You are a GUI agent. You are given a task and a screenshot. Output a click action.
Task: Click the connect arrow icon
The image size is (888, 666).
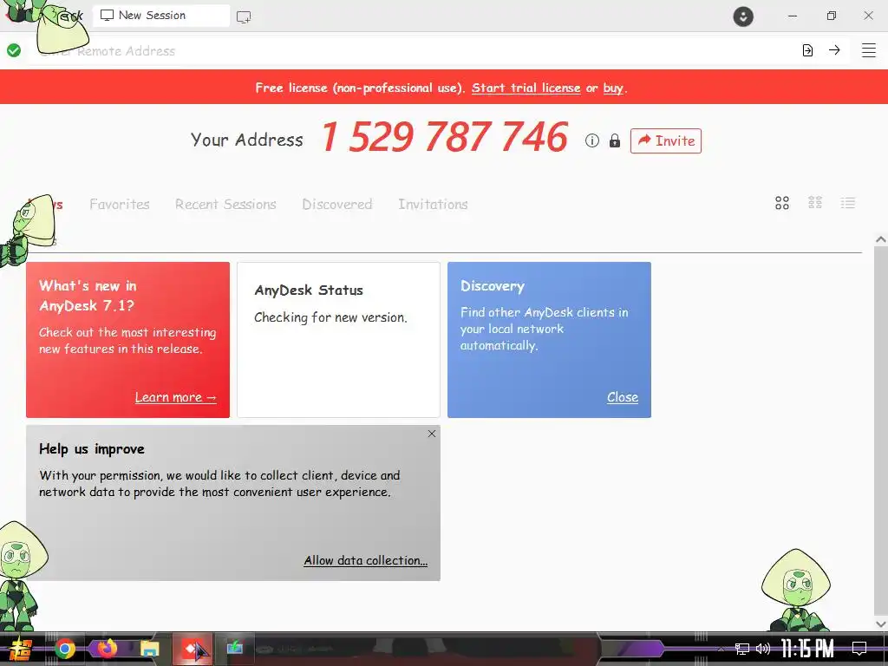[834, 50]
